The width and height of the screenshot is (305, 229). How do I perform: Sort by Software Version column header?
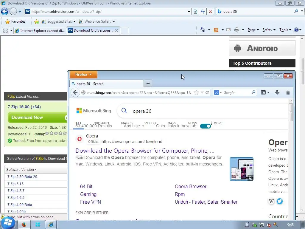coord(21,170)
